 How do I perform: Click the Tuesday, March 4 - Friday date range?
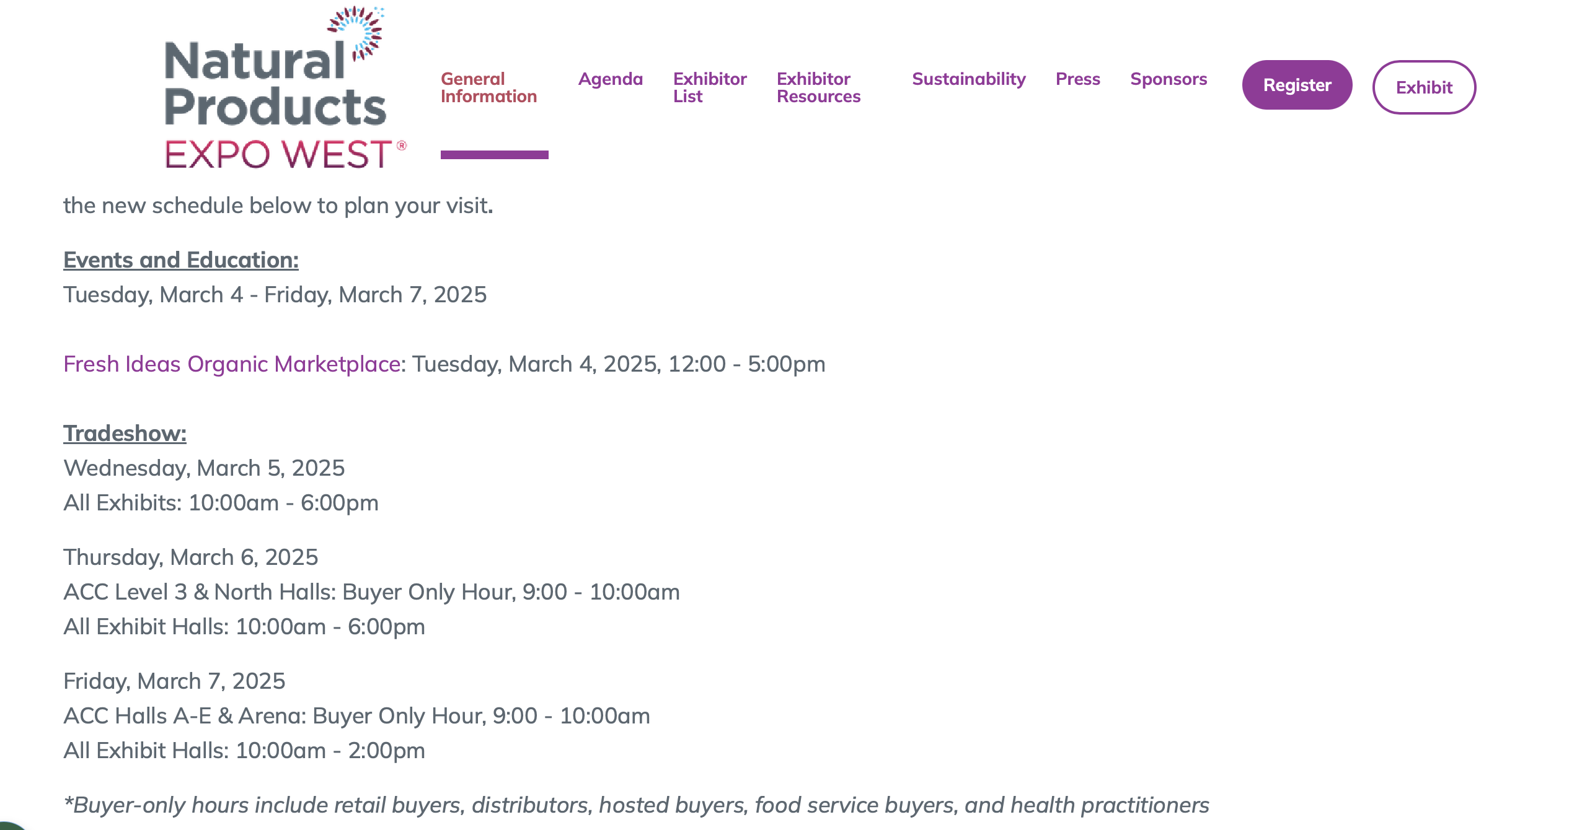pos(275,295)
